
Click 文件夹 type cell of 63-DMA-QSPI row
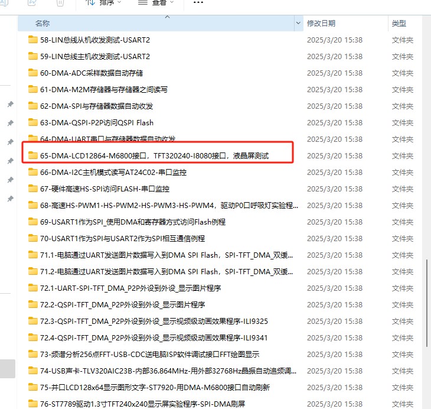(403, 123)
